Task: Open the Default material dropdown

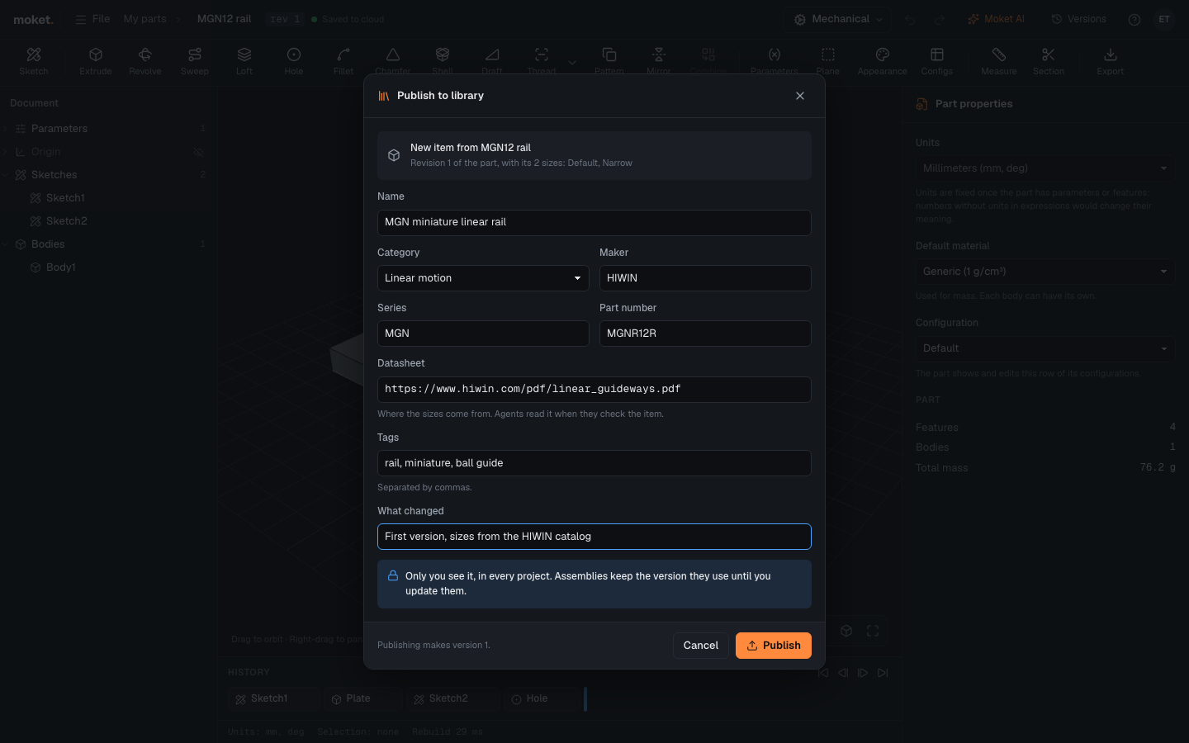Action: [1045, 272]
